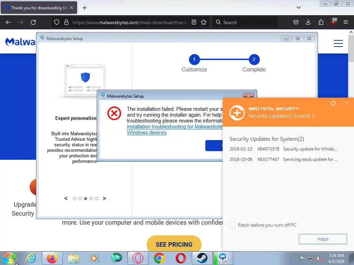The image size is (354, 265).
Task: Select the fifth carousel dot
Action: click(x=97, y=198)
